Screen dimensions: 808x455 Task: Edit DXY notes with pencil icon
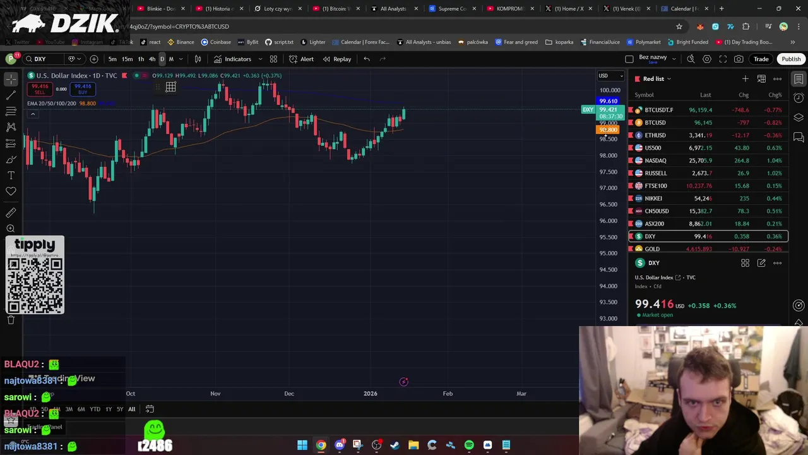coord(761,263)
